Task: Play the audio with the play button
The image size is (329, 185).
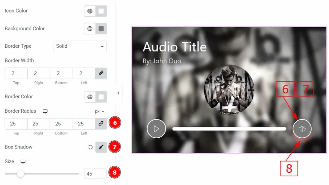Action: click(156, 129)
